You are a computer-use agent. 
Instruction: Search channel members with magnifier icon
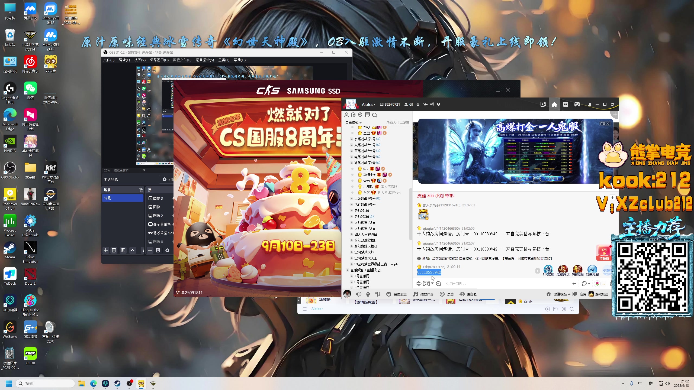point(375,115)
